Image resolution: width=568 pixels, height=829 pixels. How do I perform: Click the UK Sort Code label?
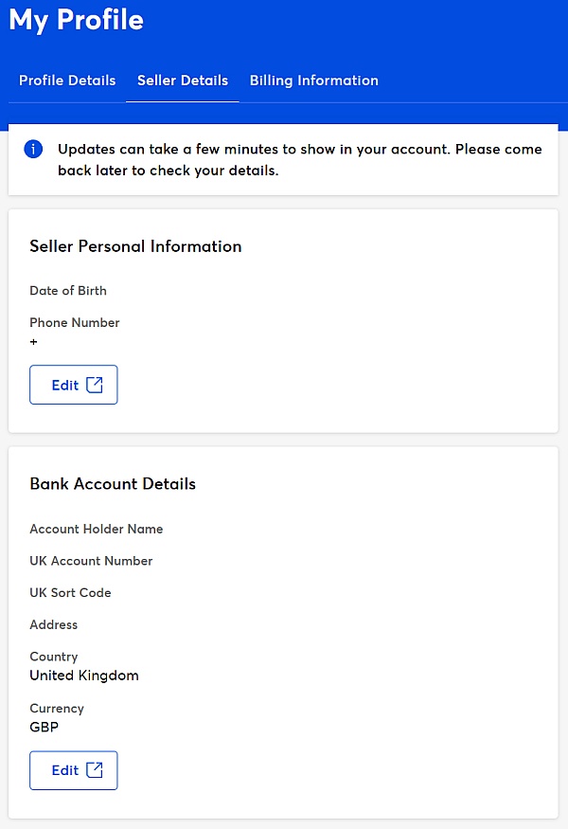coord(70,593)
